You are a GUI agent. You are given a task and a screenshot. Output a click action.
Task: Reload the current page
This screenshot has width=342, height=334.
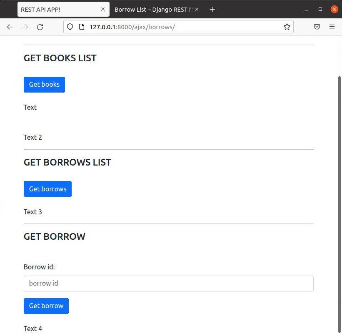tap(40, 27)
